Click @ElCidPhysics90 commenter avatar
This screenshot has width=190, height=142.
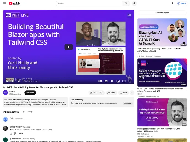click(6, 128)
